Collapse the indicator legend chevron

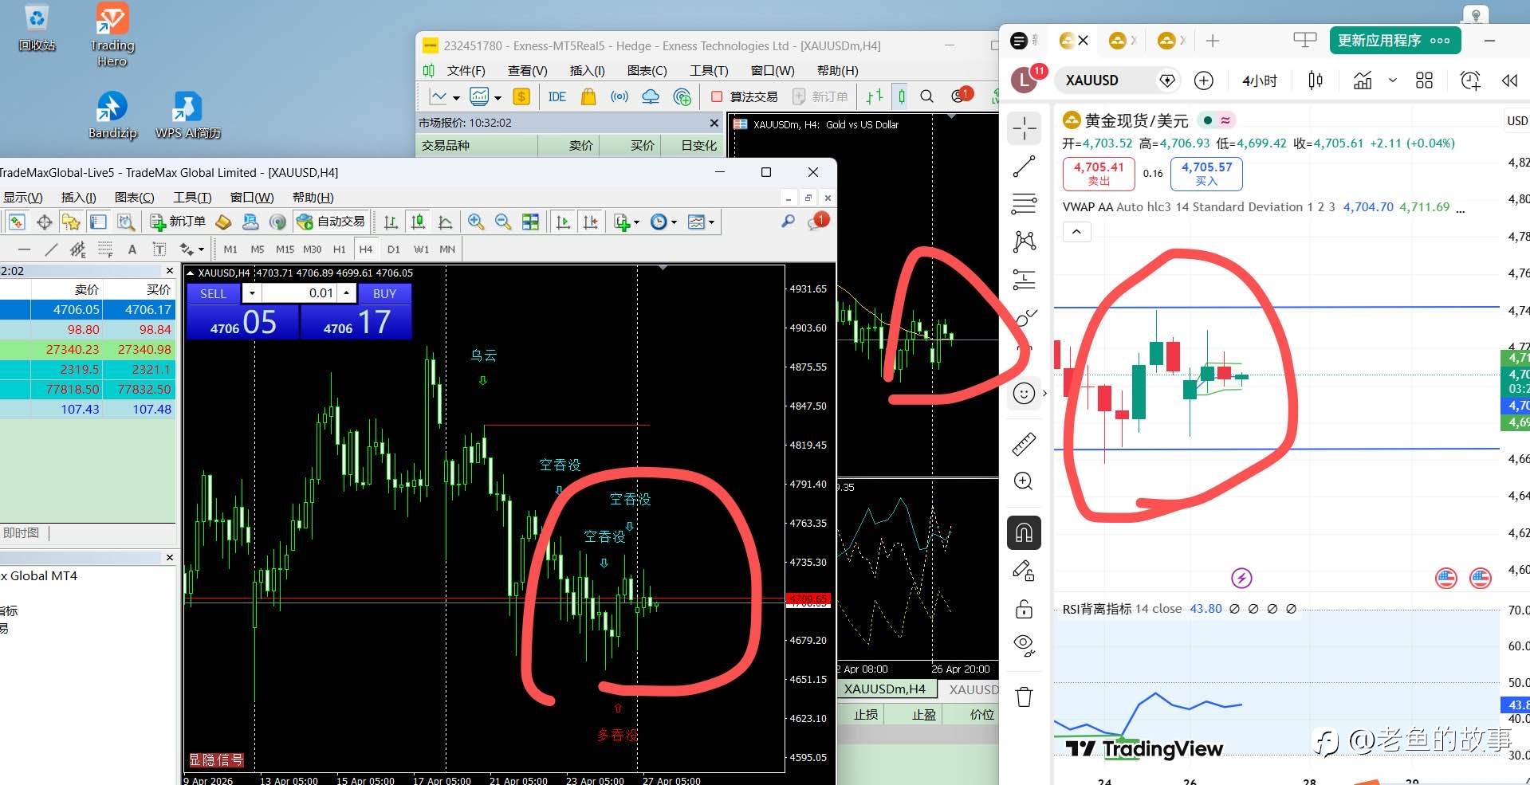[x=1076, y=232]
